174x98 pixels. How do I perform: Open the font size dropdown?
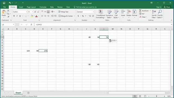[x=33, y=12]
